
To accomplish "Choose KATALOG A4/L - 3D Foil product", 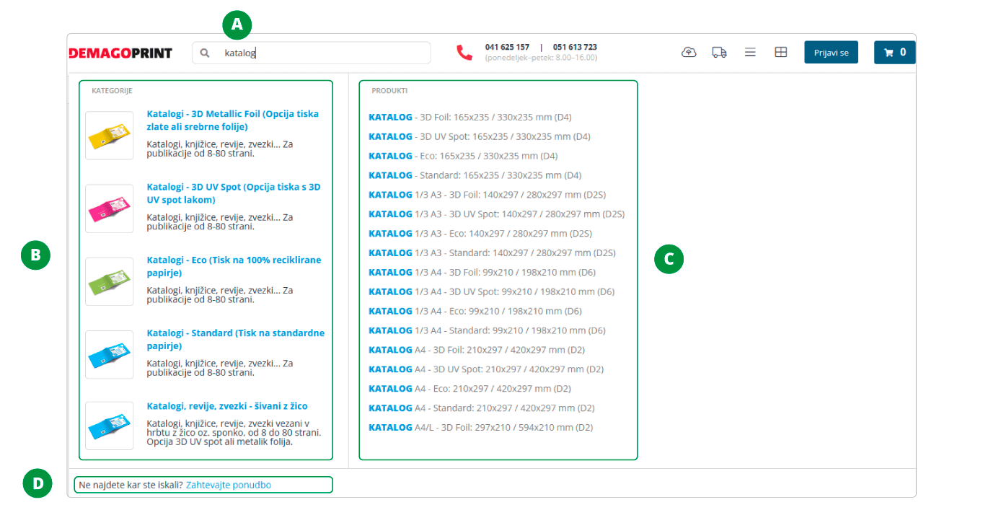I will click(480, 427).
